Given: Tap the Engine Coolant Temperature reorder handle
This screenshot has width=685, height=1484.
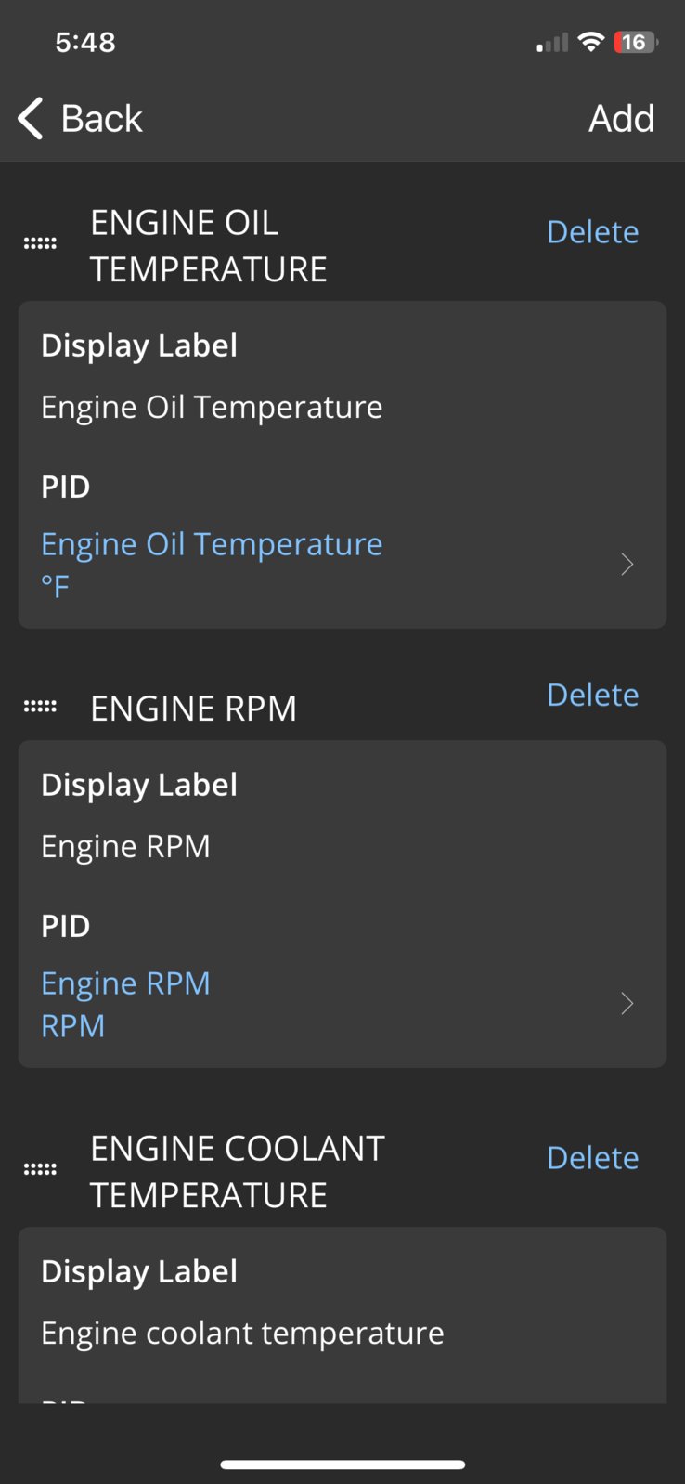Looking at the screenshot, I should [40, 1169].
